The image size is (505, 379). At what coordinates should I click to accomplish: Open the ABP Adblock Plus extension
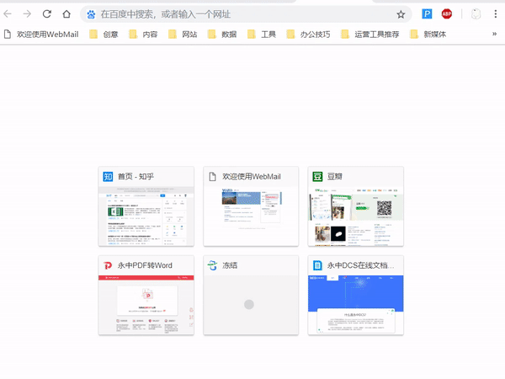tap(447, 13)
